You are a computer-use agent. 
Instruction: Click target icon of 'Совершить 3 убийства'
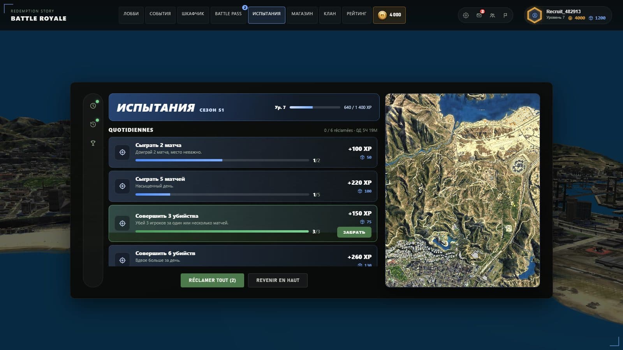[122, 223]
